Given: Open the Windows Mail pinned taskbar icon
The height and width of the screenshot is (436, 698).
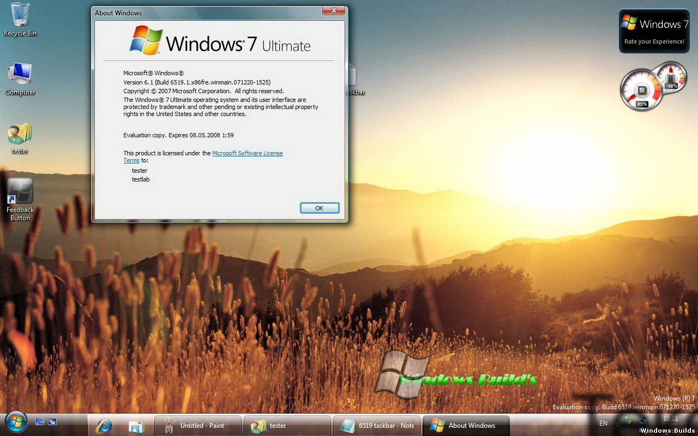Looking at the screenshot, I should (136, 426).
